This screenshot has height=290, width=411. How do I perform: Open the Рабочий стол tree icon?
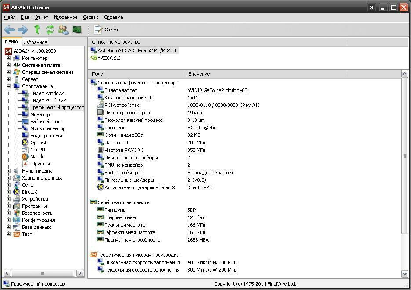(x=25, y=121)
